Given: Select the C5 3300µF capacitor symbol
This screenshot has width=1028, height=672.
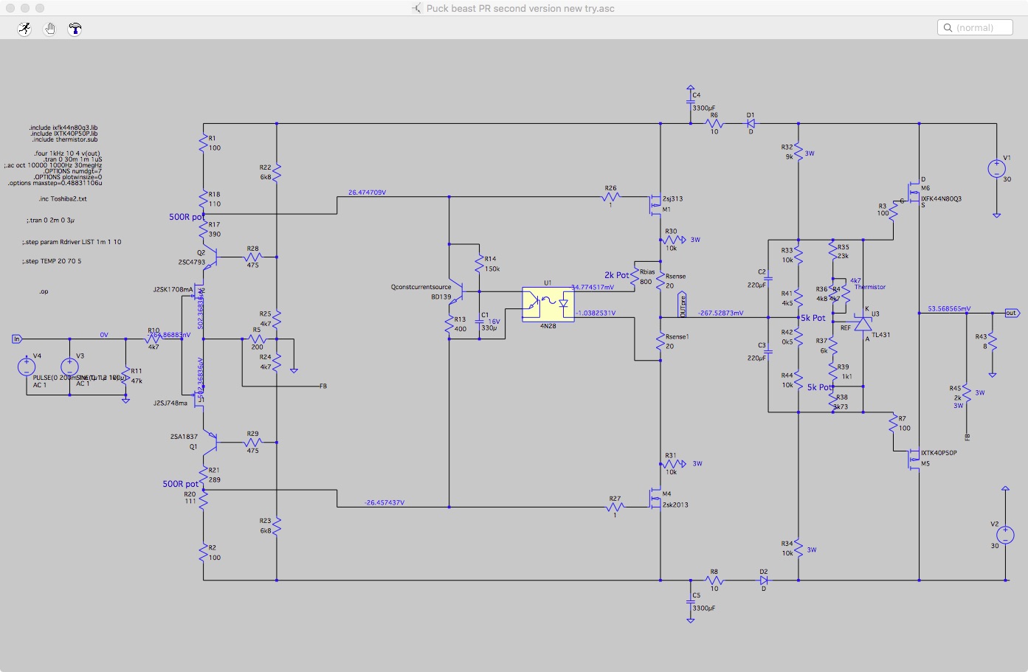Looking at the screenshot, I should [691, 602].
